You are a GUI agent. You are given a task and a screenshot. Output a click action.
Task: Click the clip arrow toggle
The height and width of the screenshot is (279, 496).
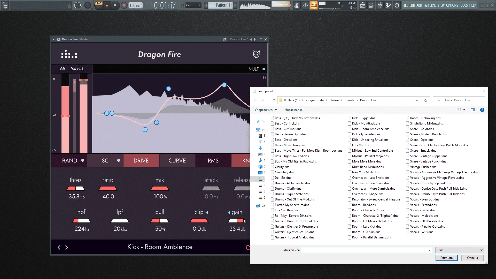207,213
